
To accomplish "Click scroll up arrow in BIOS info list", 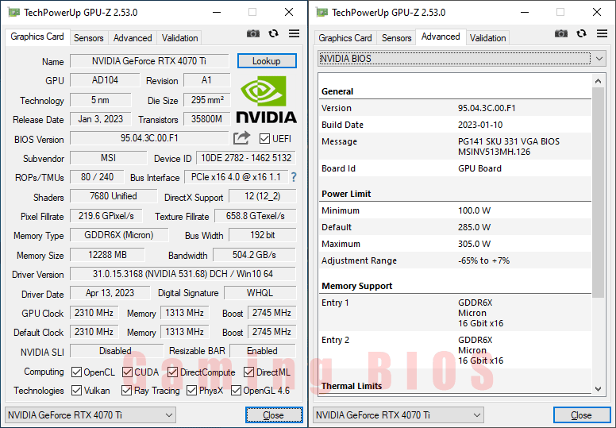I will click(x=599, y=81).
